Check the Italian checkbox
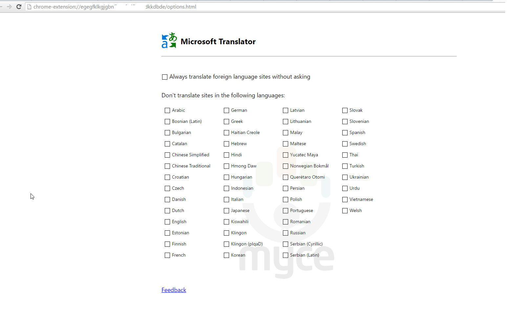511x329 pixels. [226, 200]
